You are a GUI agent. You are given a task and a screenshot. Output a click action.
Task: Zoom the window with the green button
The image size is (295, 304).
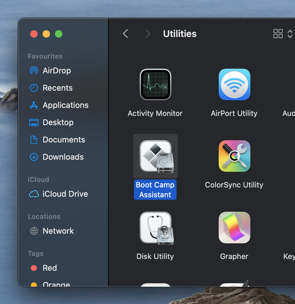(59, 34)
